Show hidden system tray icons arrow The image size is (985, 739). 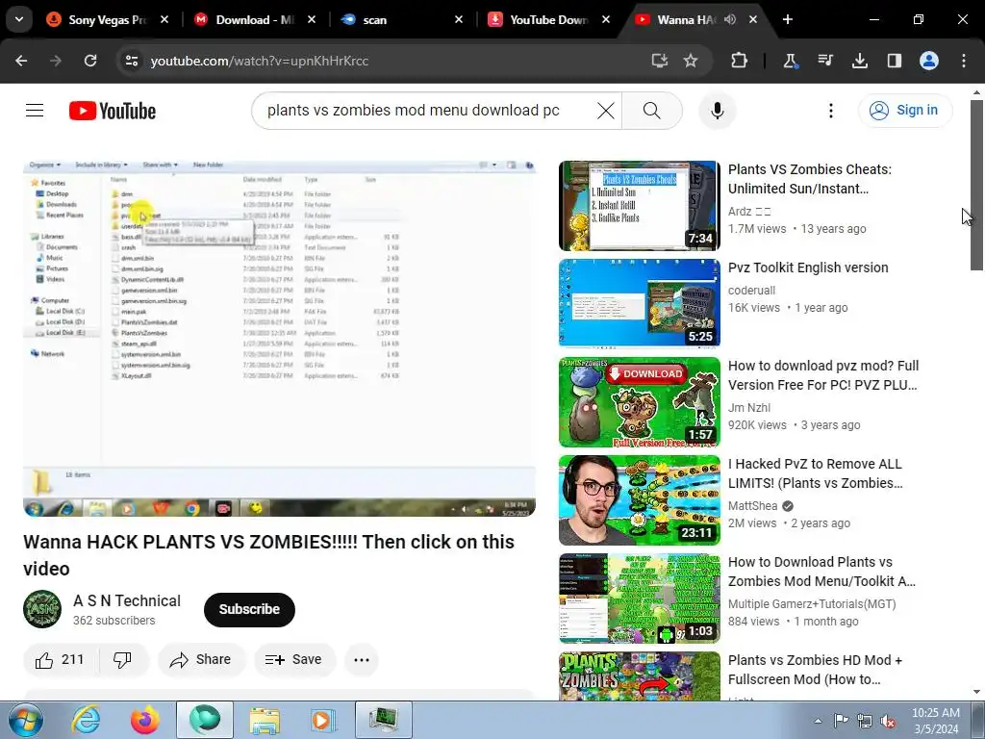[x=818, y=721]
